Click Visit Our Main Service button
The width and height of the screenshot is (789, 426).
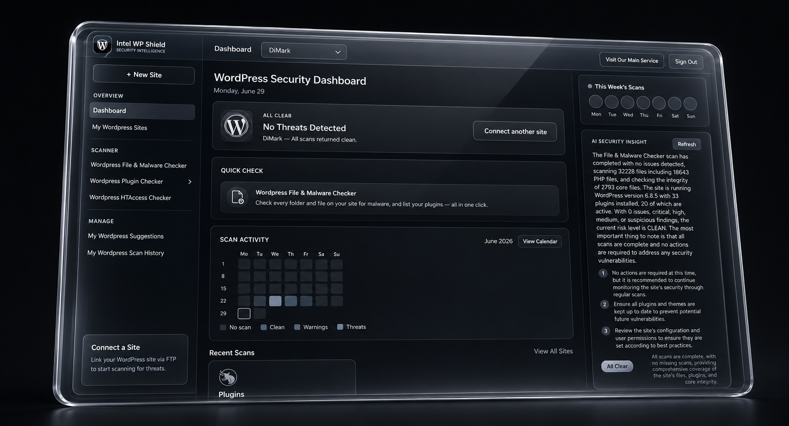point(632,60)
